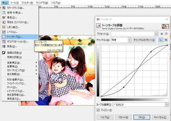Select the logarithmic histogram icon
The image size is (171, 121).
pos(166,40)
